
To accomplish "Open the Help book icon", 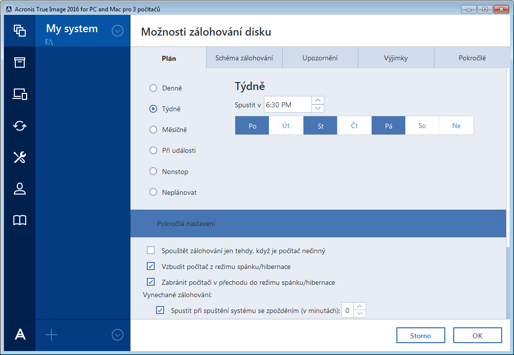I will (20, 221).
